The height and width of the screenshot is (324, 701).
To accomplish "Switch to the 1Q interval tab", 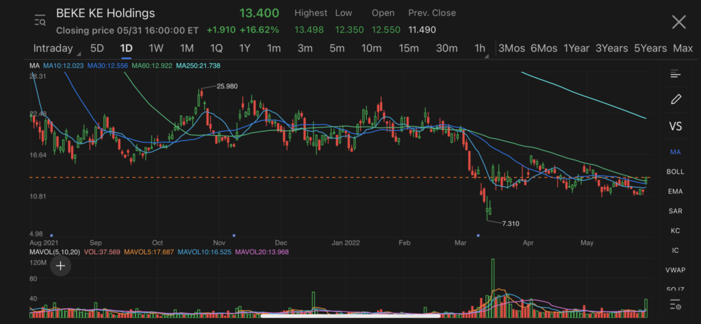I will click(216, 49).
